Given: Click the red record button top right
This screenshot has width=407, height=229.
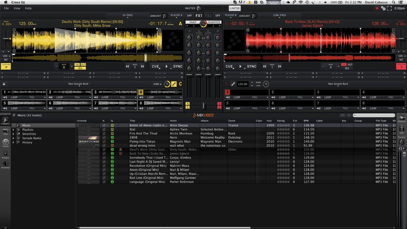Looking at the screenshot, I should click(x=377, y=8).
